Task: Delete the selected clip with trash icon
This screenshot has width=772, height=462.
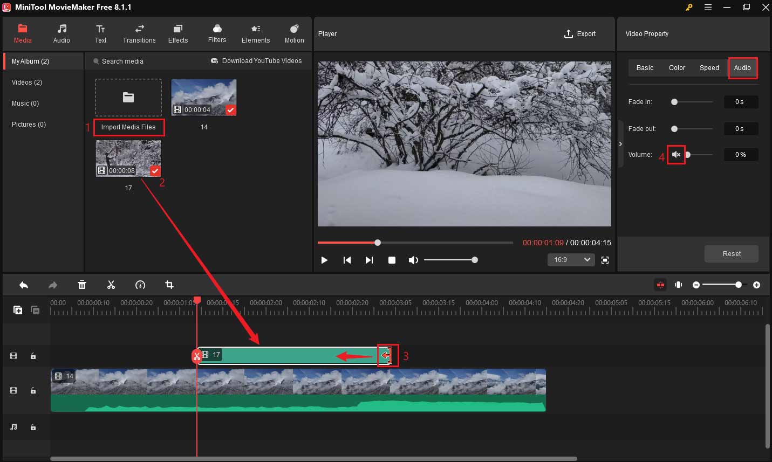Action: (x=82, y=285)
